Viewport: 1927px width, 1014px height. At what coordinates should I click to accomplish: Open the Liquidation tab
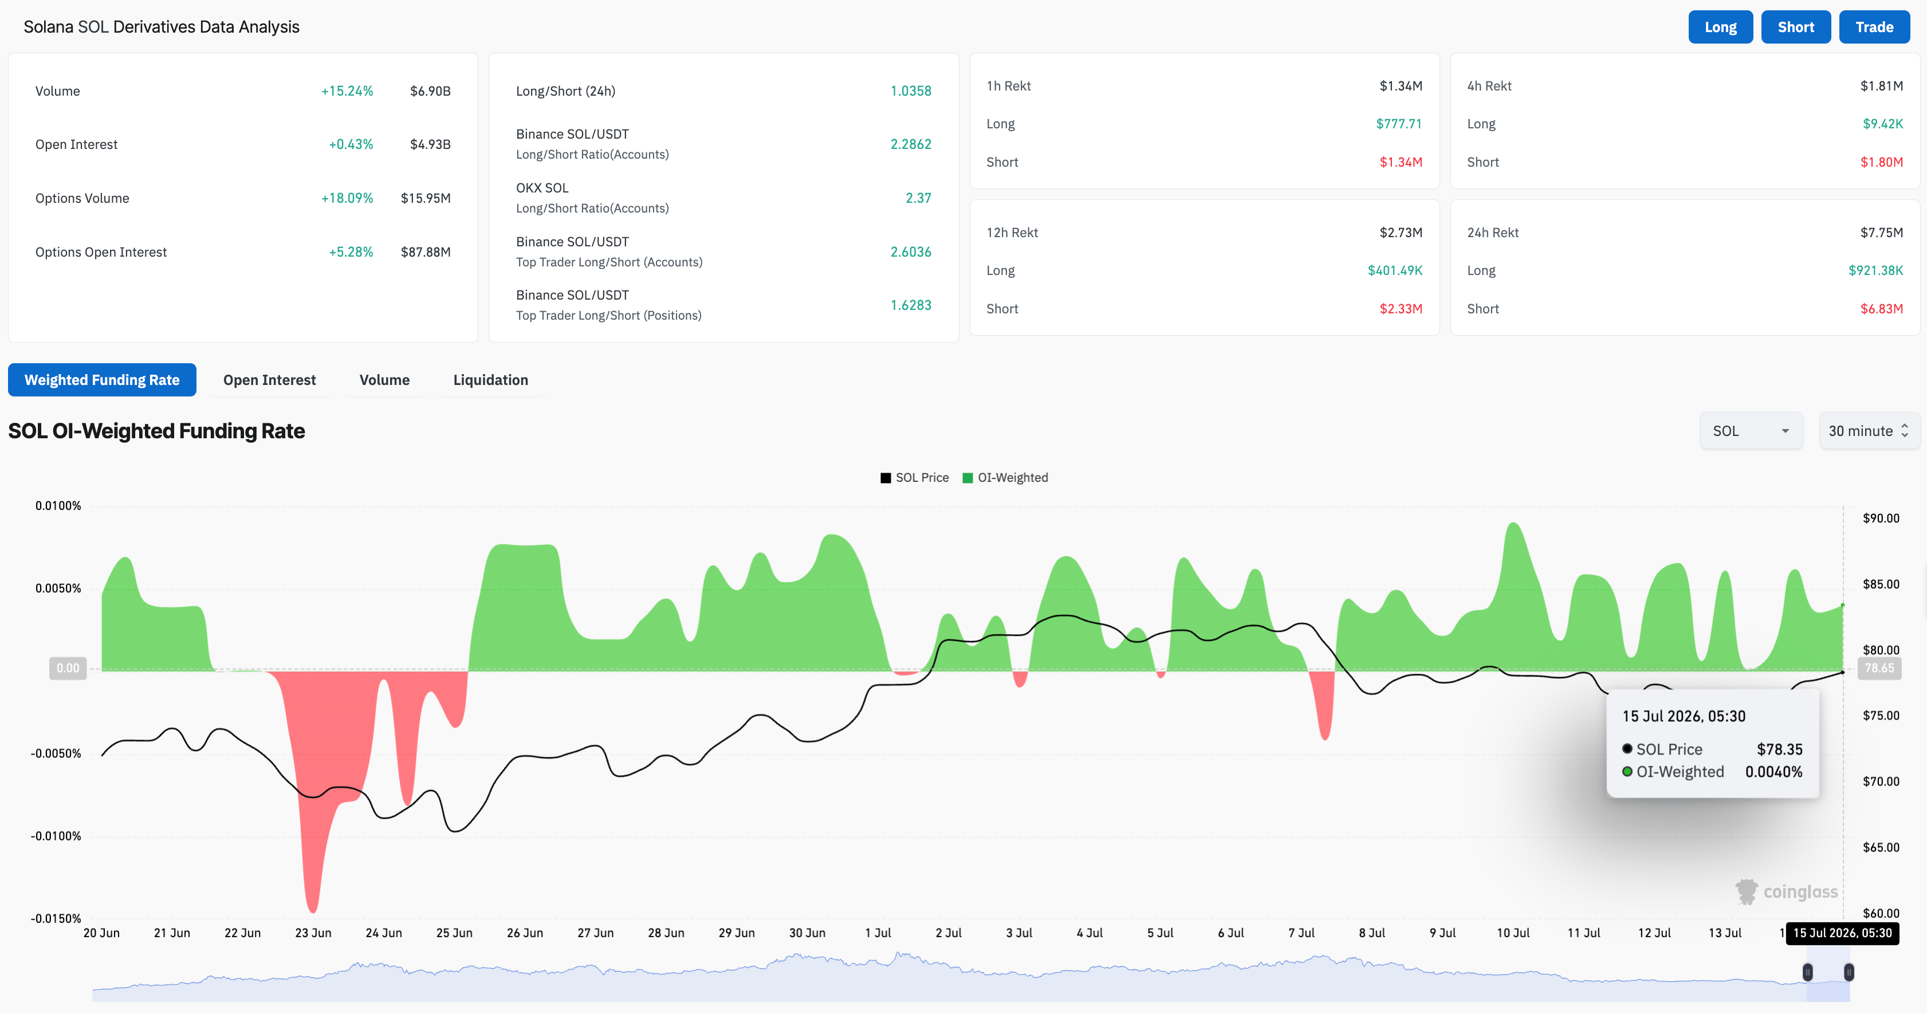click(x=491, y=380)
